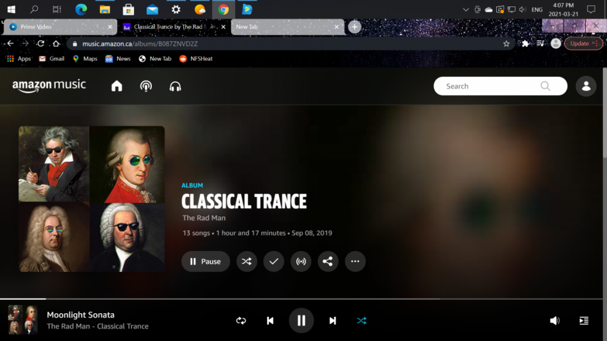Open the Windows Start menu
This screenshot has height=341, width=607.
11,9
